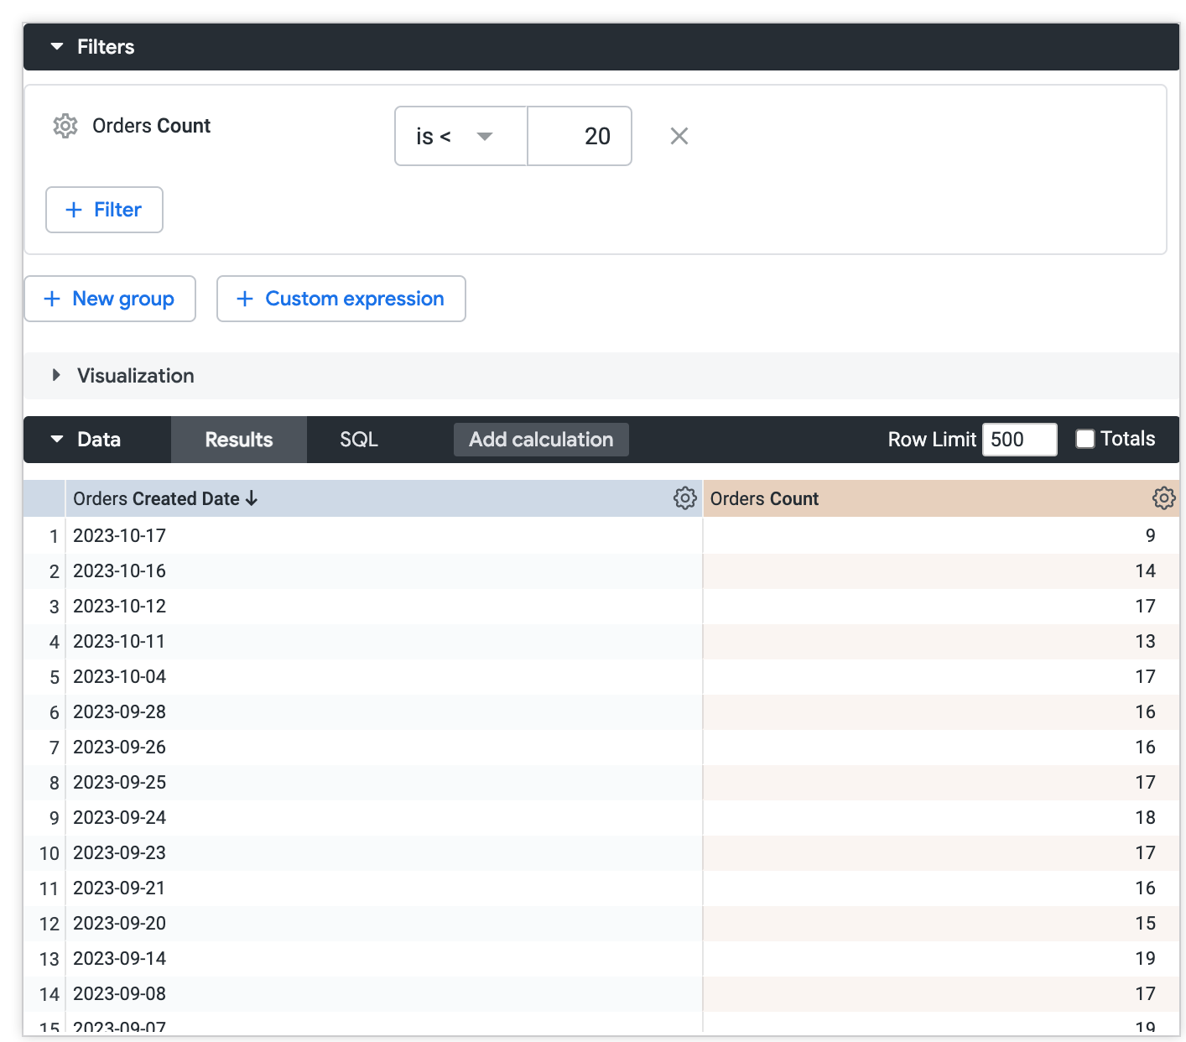Screen dimensions: 1186x1042
Task: Add a Custom expression filter
Action: pos(341,299)
